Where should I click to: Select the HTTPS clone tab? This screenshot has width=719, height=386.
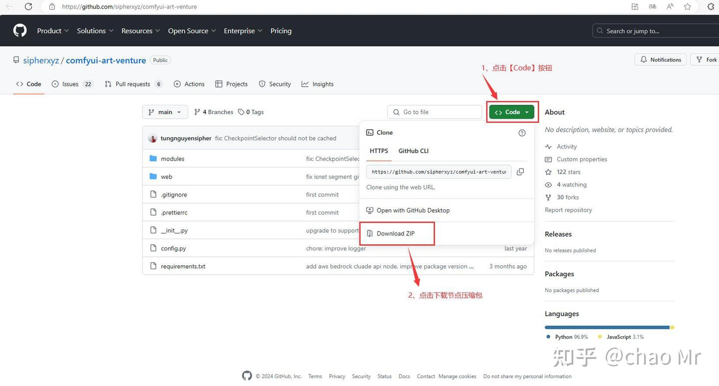click(x=379, y=151)
